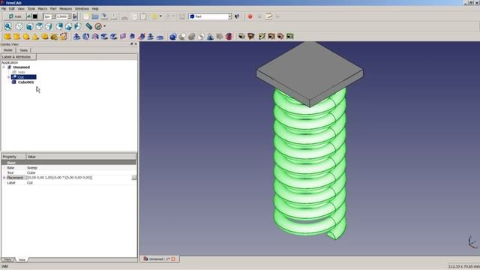Click the What's This help icon
This screenshot has height=270, width=480.
pyautogui.click(x=237, y=16)
